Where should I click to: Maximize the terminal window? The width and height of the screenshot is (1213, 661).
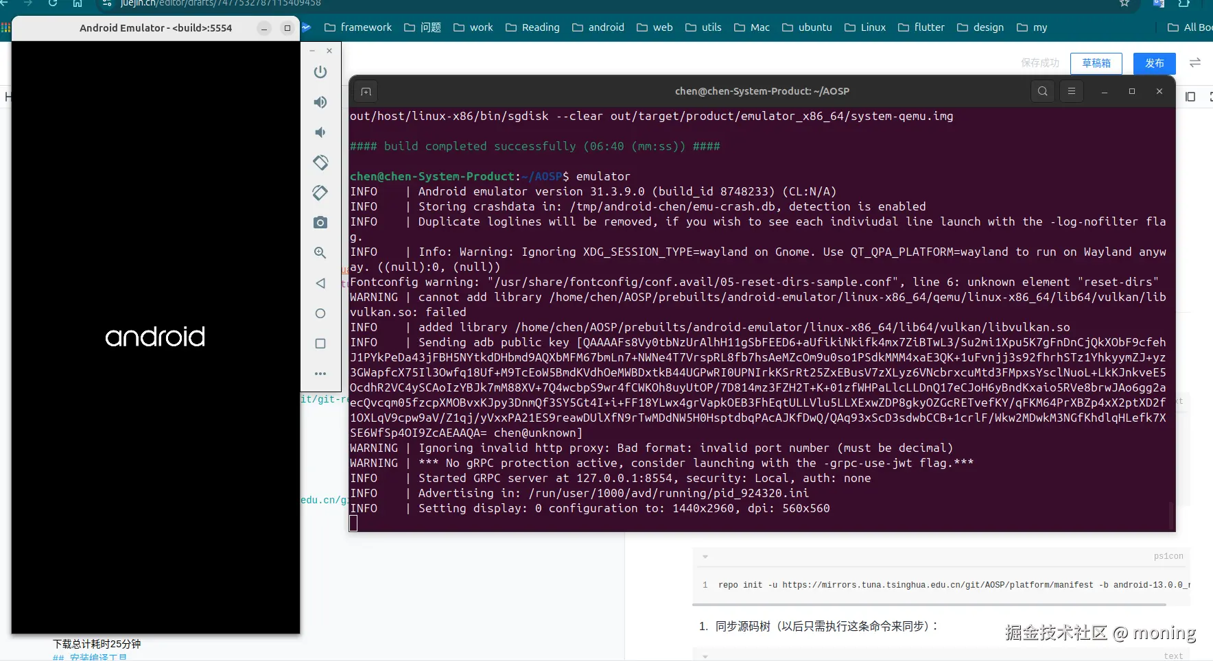coord(1132,91)
